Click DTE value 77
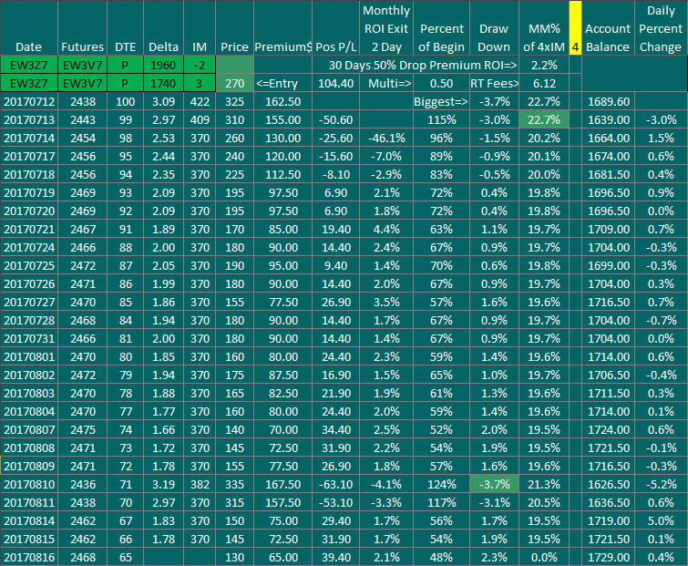This screenshot has width=688, height=566. point(125,411)
